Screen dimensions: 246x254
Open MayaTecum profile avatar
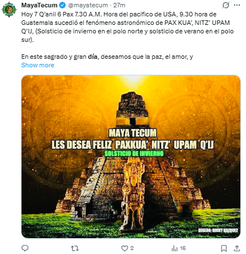9,9
